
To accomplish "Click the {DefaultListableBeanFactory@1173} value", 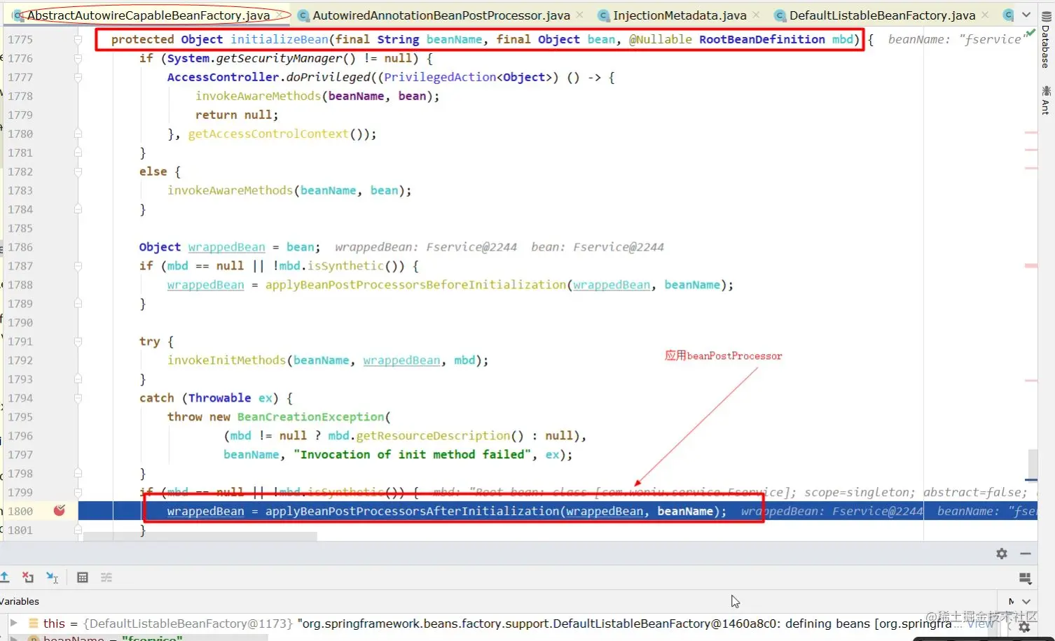I will 188,624.
